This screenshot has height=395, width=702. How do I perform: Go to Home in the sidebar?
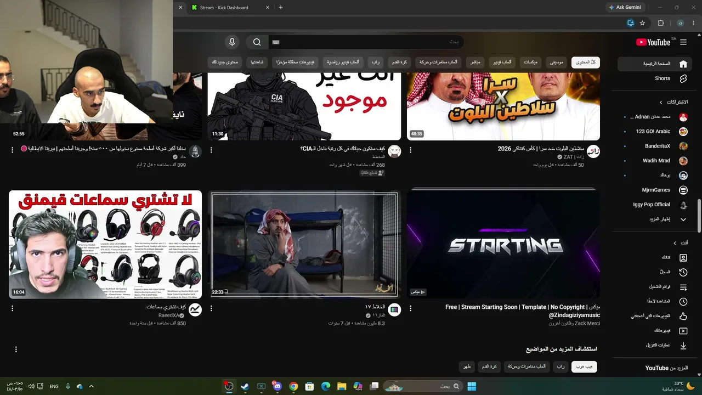tap(654, 64)
